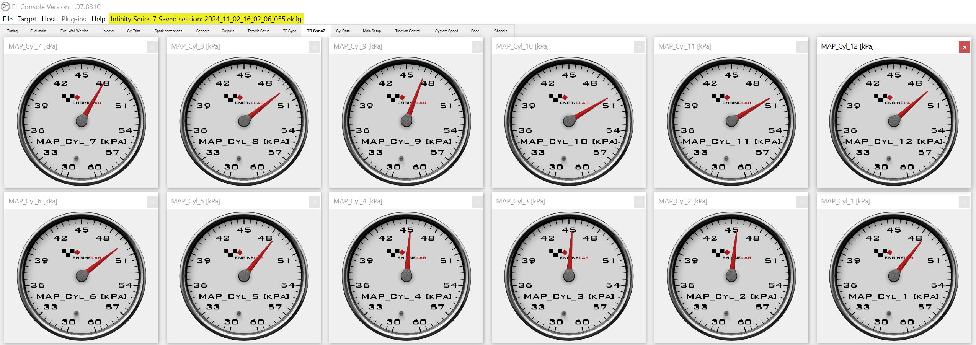This screenshot has height=345, width=976.
Task: Open the File menu
Action: 8,19
